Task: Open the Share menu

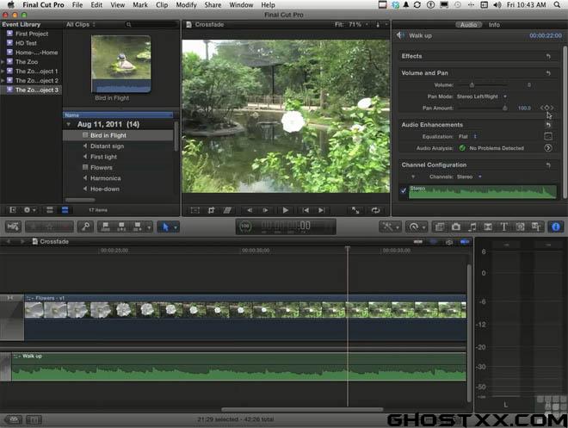Action: [x=213, y=4]
